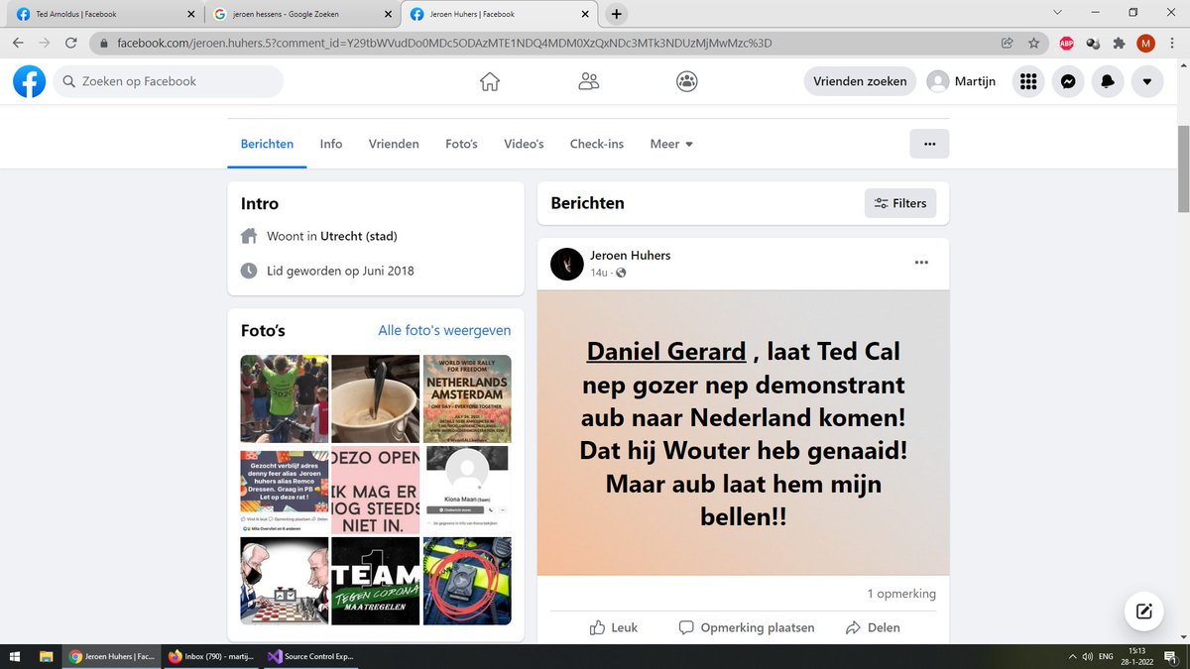Open the Kiona Maan profile screenshot thumbnail
Screen dimensions: 1190x669
(467, 491)
